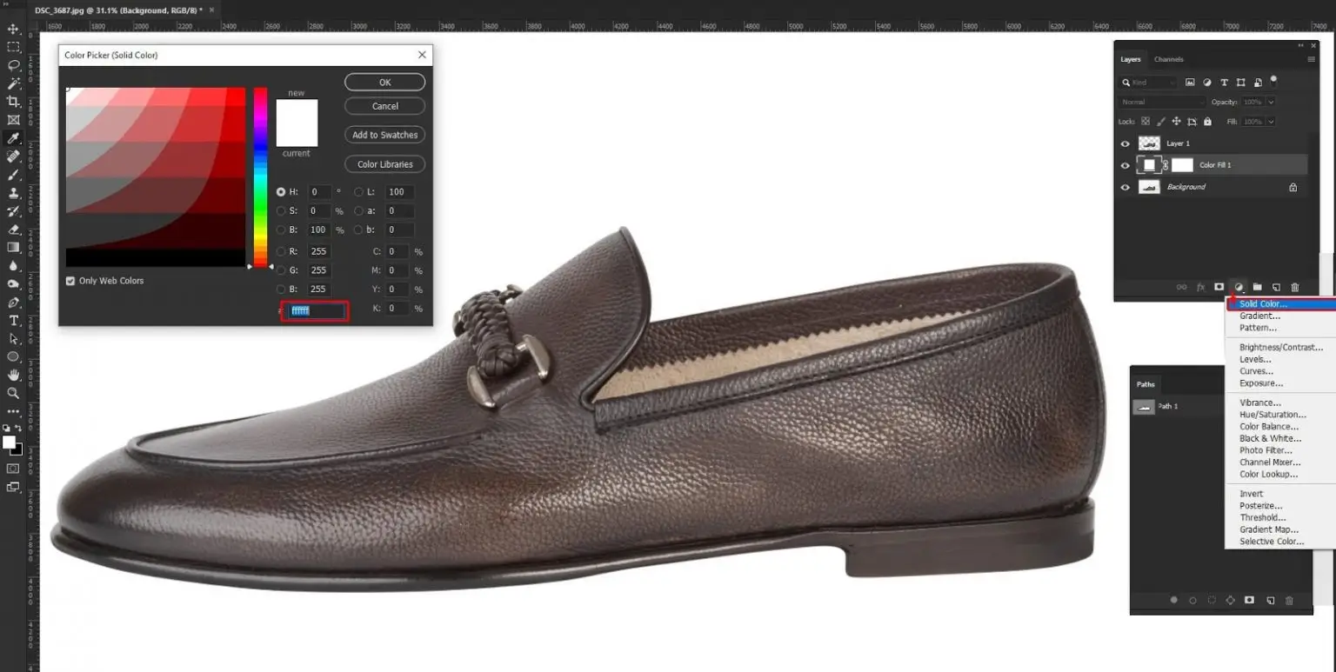Select the Zoom tool
This screenshot has height=672, width=1336.
pyautogui.click(x=13, y=394)
